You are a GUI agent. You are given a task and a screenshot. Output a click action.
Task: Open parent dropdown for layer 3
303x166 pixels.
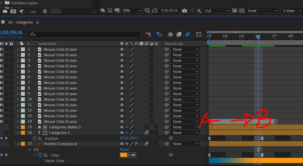point(185,60)
